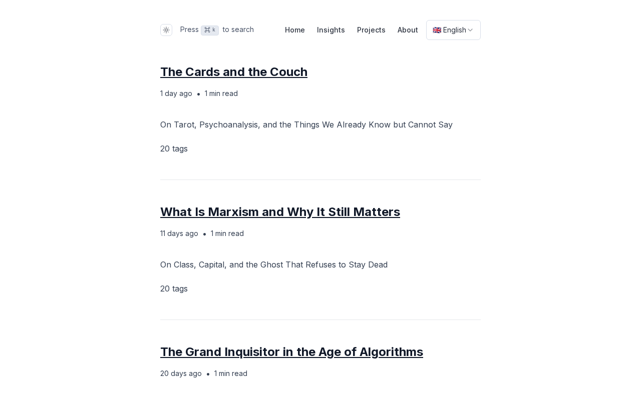Screen dimensions: 641x400
Task: Open the About page
Action: 408,30
